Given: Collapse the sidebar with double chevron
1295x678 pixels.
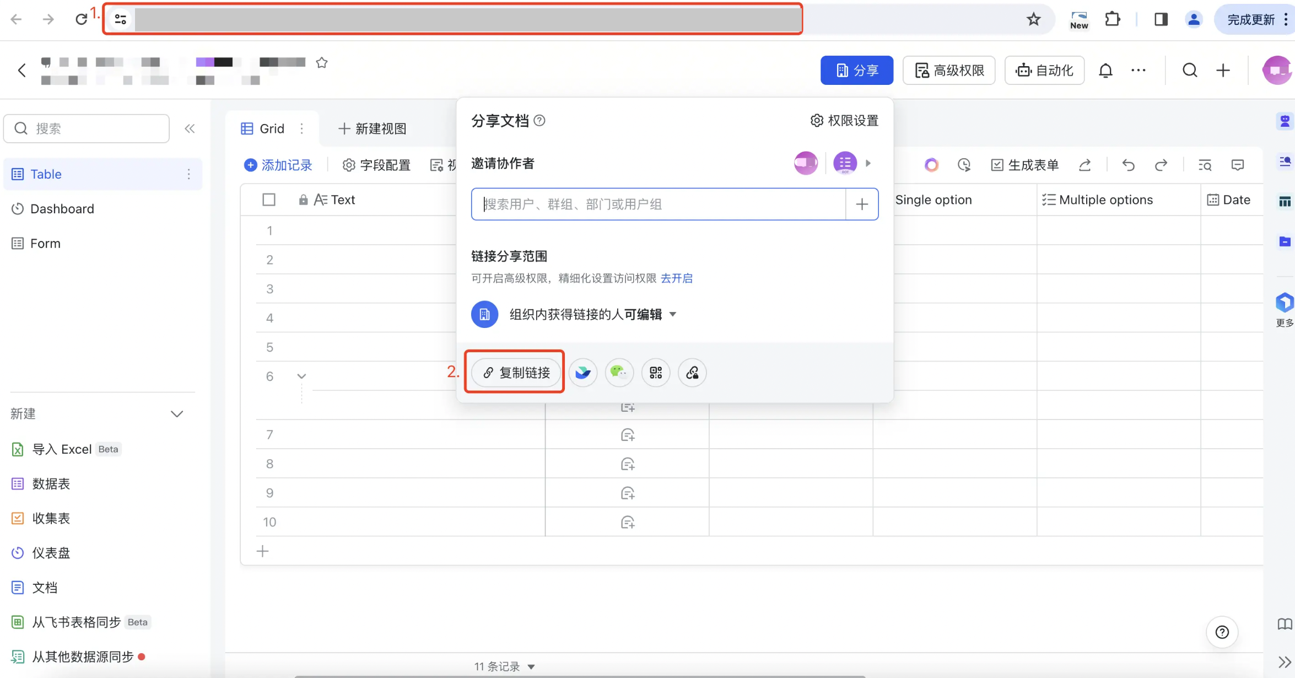Looking at the screenshot, I should [x=190, y=128].
